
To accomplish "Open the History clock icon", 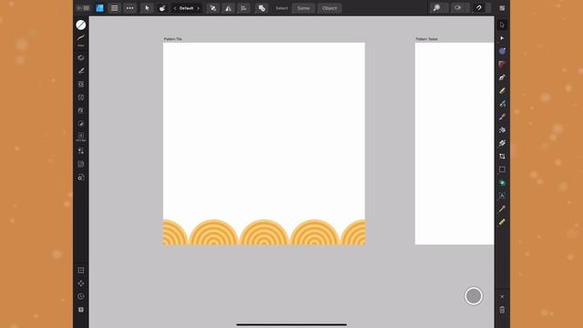I will tap(81, 296).
